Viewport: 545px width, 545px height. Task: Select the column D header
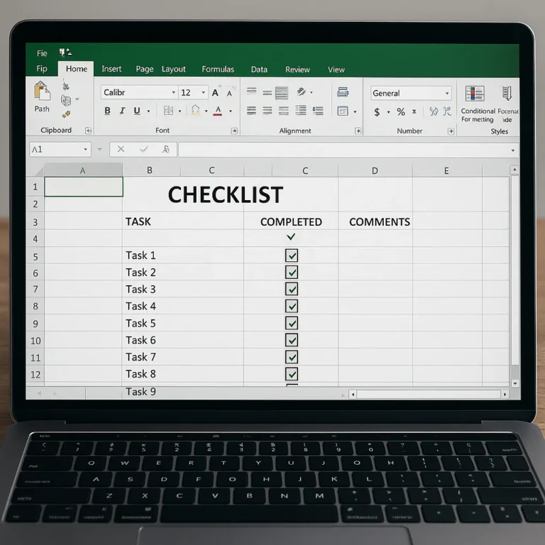pyautogui.click(x=375, y=170)
